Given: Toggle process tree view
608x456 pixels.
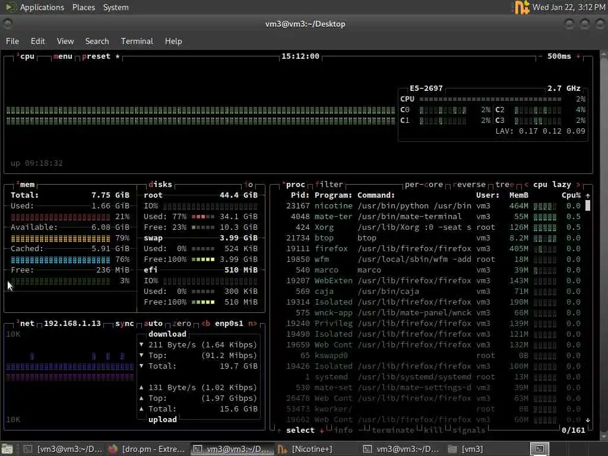Looking at the screenshot, I should [x=505, y=185].
